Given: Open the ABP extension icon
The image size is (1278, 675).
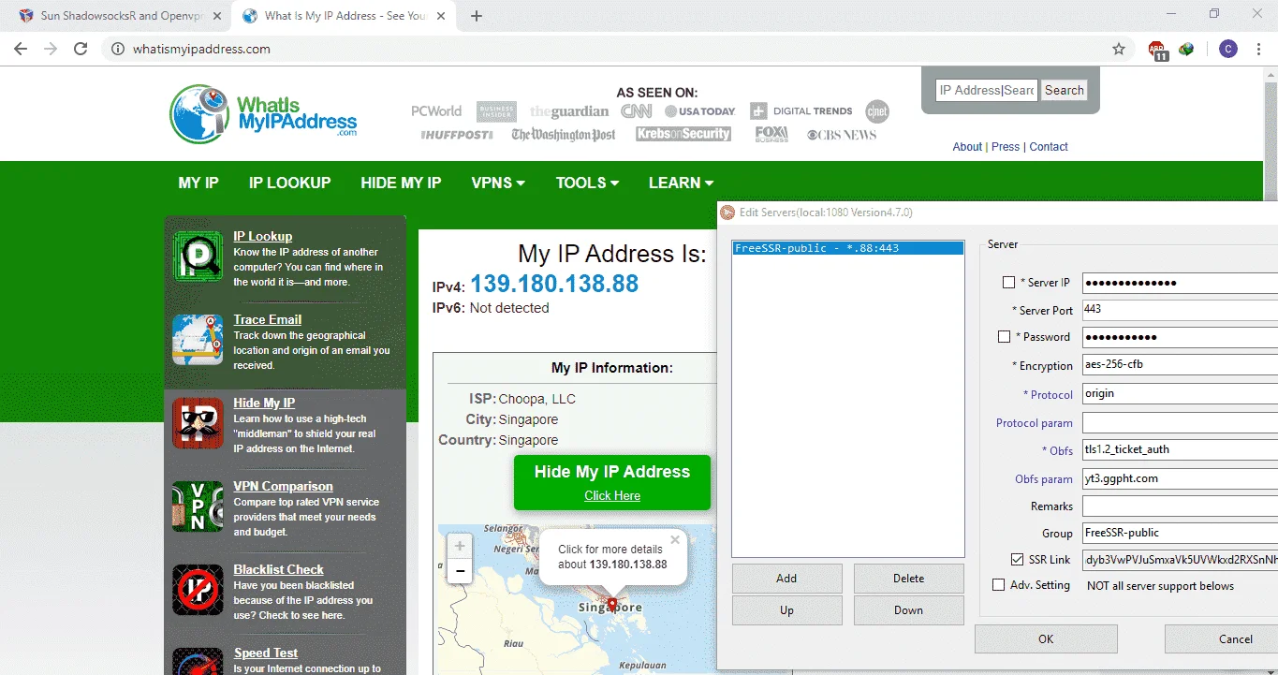Looking at the screenshot, I should click(1158, 50).
